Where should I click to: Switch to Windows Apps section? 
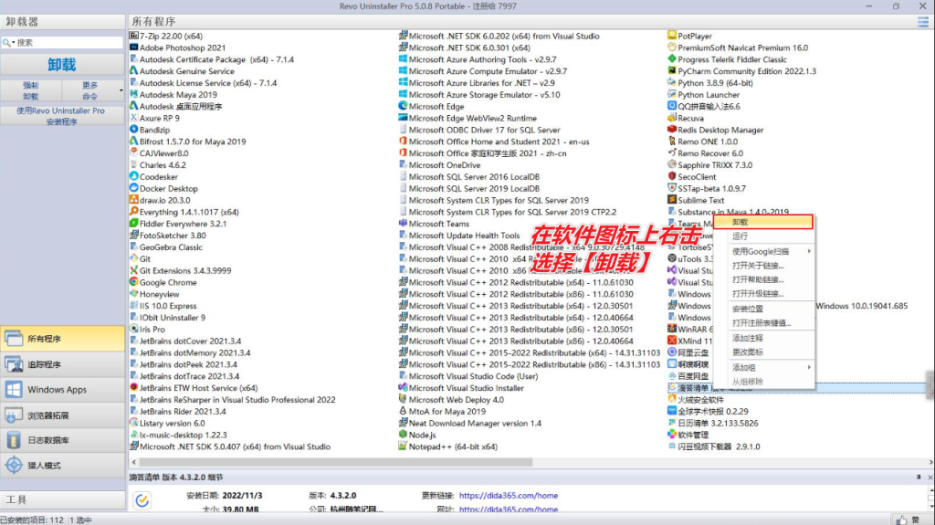tap(63, 390)
